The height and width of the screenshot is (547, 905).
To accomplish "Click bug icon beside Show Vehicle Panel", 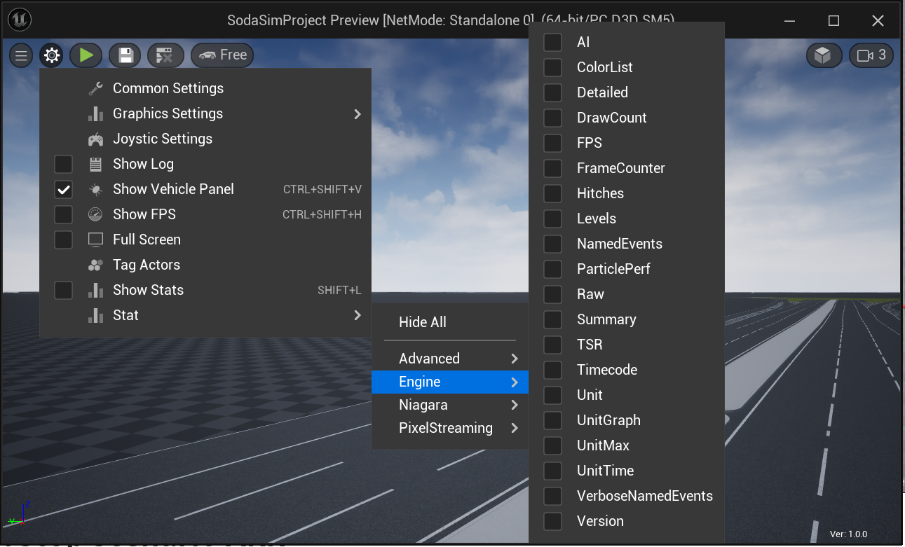I will pyautogui.click(x=96, y=189).
